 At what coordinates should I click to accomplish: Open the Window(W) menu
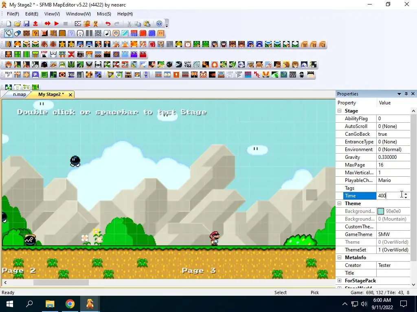(x=78, y=14)
